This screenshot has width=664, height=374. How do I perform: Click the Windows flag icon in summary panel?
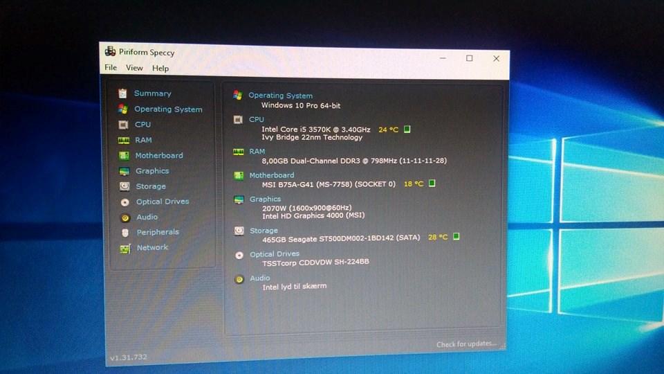pyautogui.click(x=237, y=96)
